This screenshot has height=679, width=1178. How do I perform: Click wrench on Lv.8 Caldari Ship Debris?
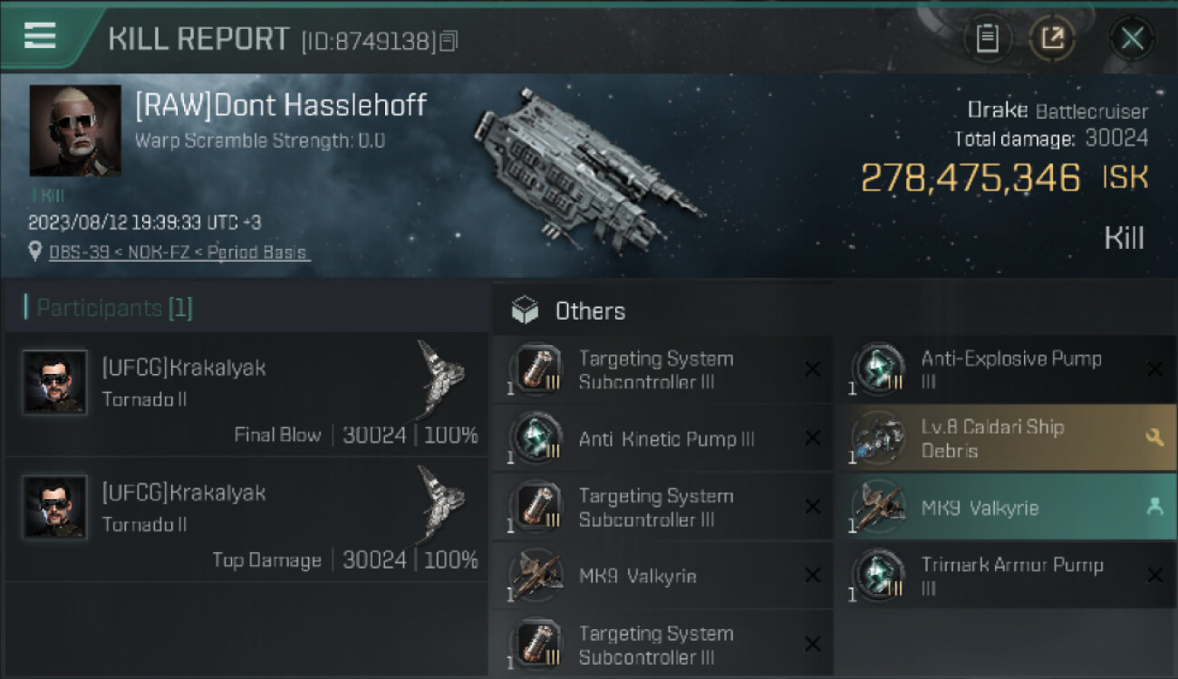point(1154,438)
